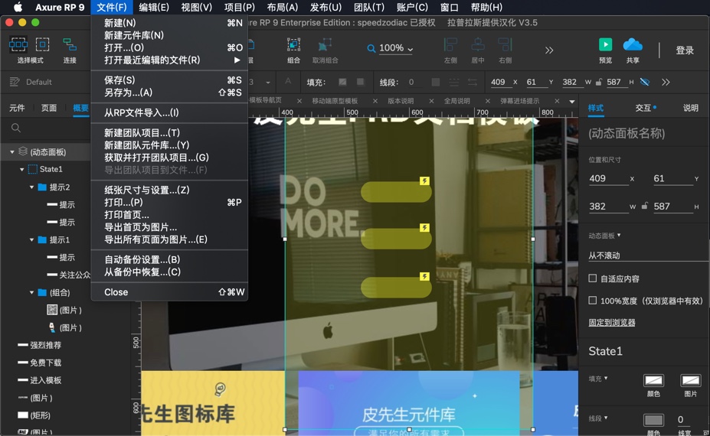Show more toolbar items next to 右侧
This screenshot has width=710, height=436.
tap(549, 50)
